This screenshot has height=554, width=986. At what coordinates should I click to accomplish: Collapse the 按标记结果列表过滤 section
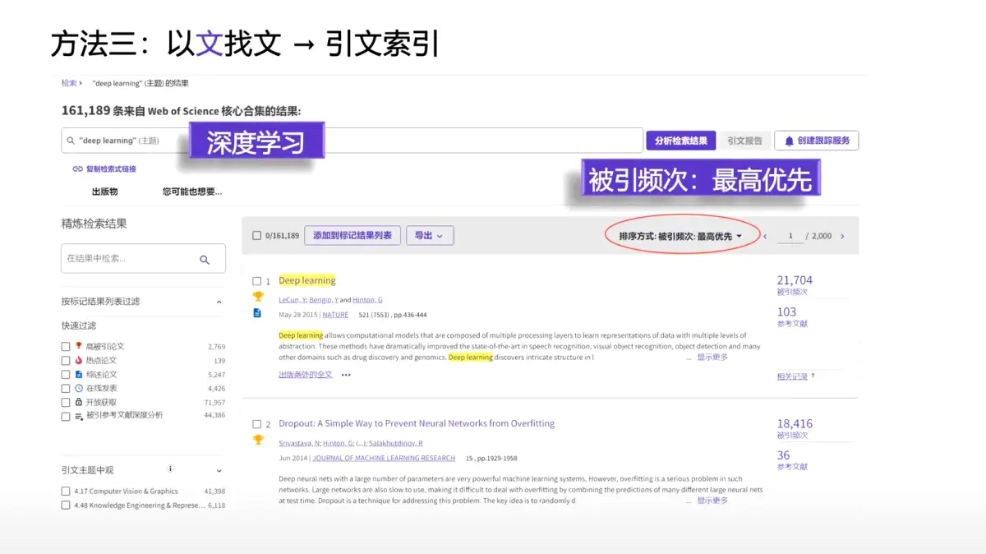219,302
